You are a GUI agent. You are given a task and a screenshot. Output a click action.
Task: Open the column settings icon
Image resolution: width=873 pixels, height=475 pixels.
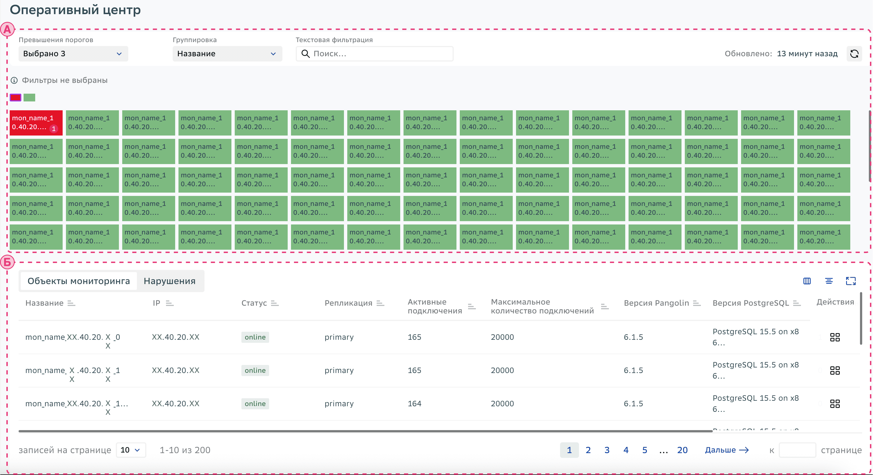[807, 281]
